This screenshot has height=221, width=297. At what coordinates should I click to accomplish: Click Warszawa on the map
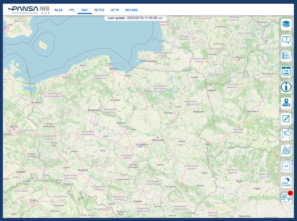point(158,140)
